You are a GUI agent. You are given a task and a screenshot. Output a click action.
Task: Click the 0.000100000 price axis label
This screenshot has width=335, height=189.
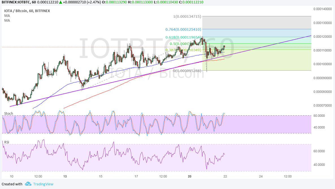click(x=323, y=64)
